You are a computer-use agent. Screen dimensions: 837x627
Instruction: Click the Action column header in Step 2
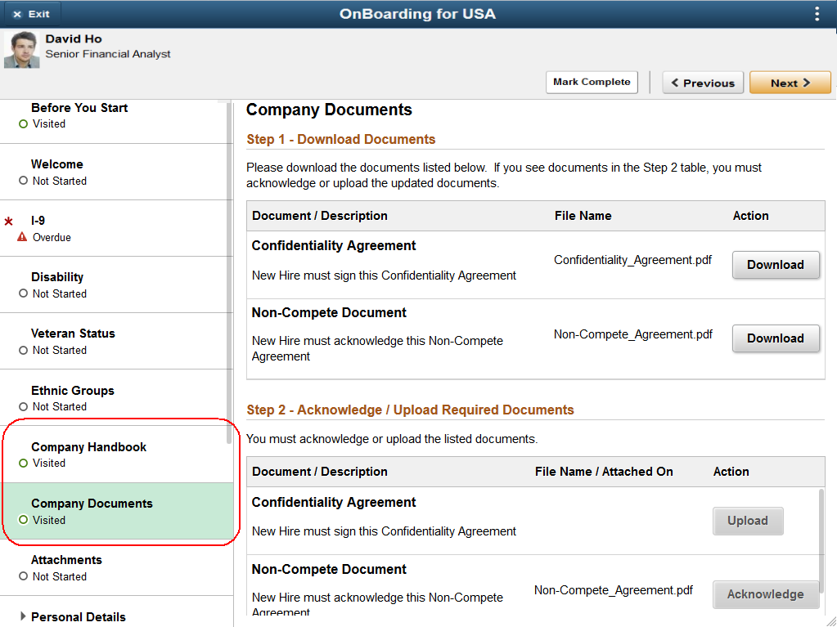[x=731, y=472]
